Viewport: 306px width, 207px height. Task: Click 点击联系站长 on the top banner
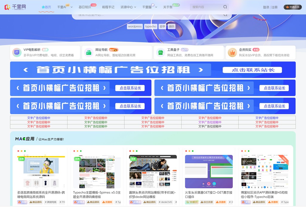pos(252,70)
